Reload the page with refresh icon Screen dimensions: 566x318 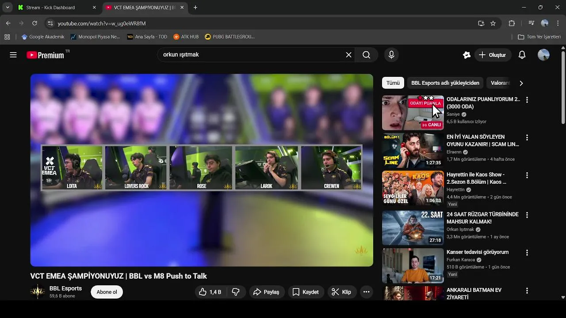coord(35,23)
